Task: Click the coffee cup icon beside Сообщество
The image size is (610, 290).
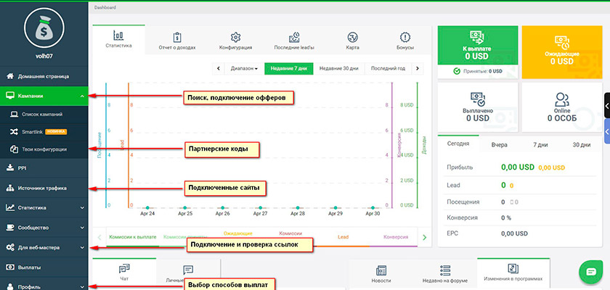Action: point(10,228)
